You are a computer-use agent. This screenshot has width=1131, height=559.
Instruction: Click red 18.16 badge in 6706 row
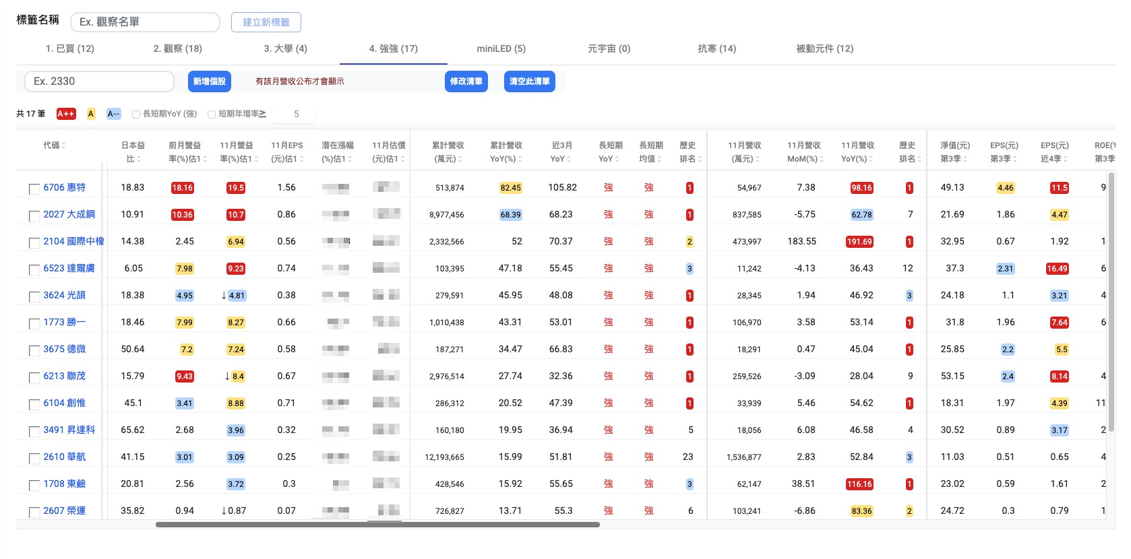click(183, 188)
